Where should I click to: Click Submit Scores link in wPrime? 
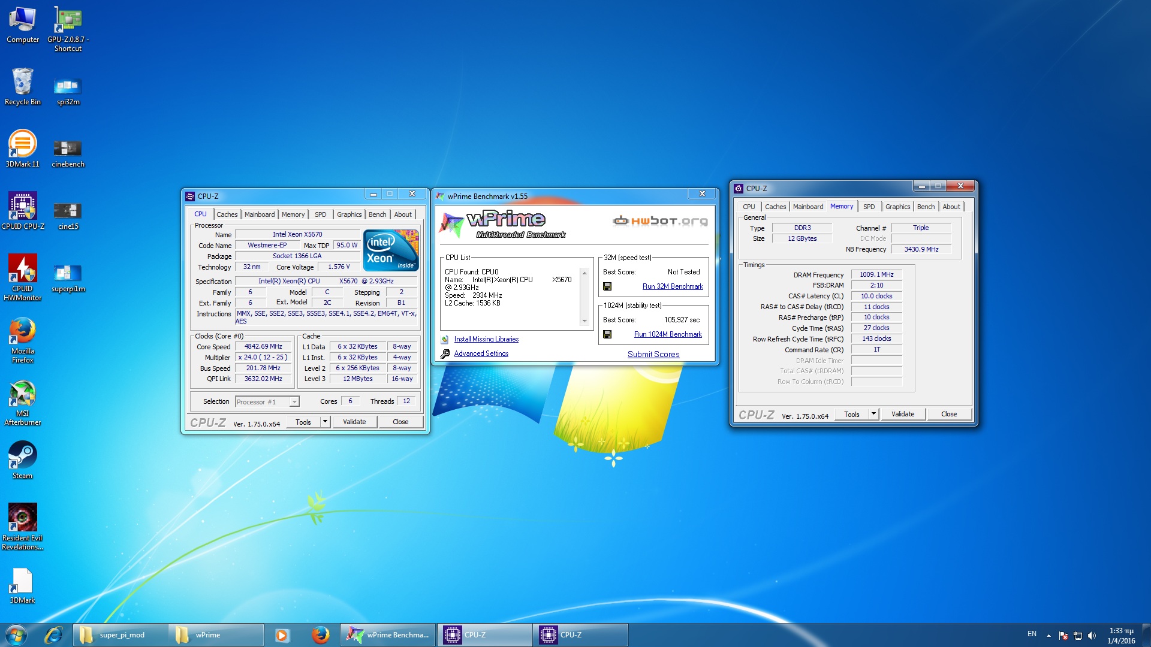click(653, 354)
